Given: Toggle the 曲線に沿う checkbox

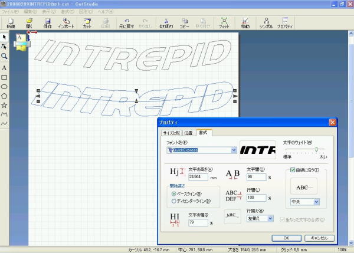Looking at the screenshot, I should pos(293,170).
